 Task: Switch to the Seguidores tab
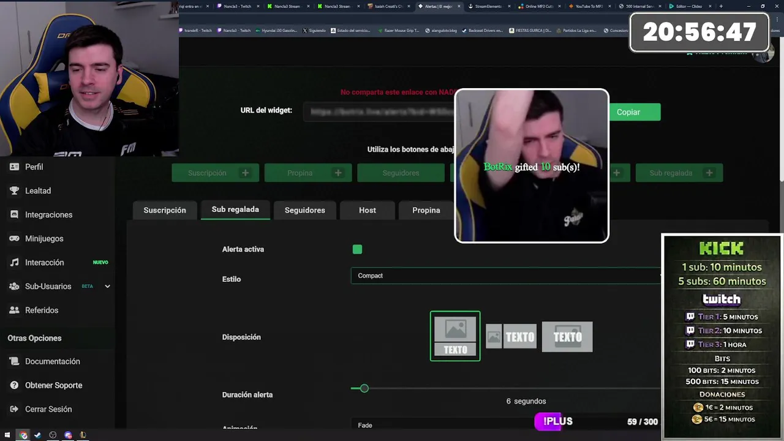[304, 210]
